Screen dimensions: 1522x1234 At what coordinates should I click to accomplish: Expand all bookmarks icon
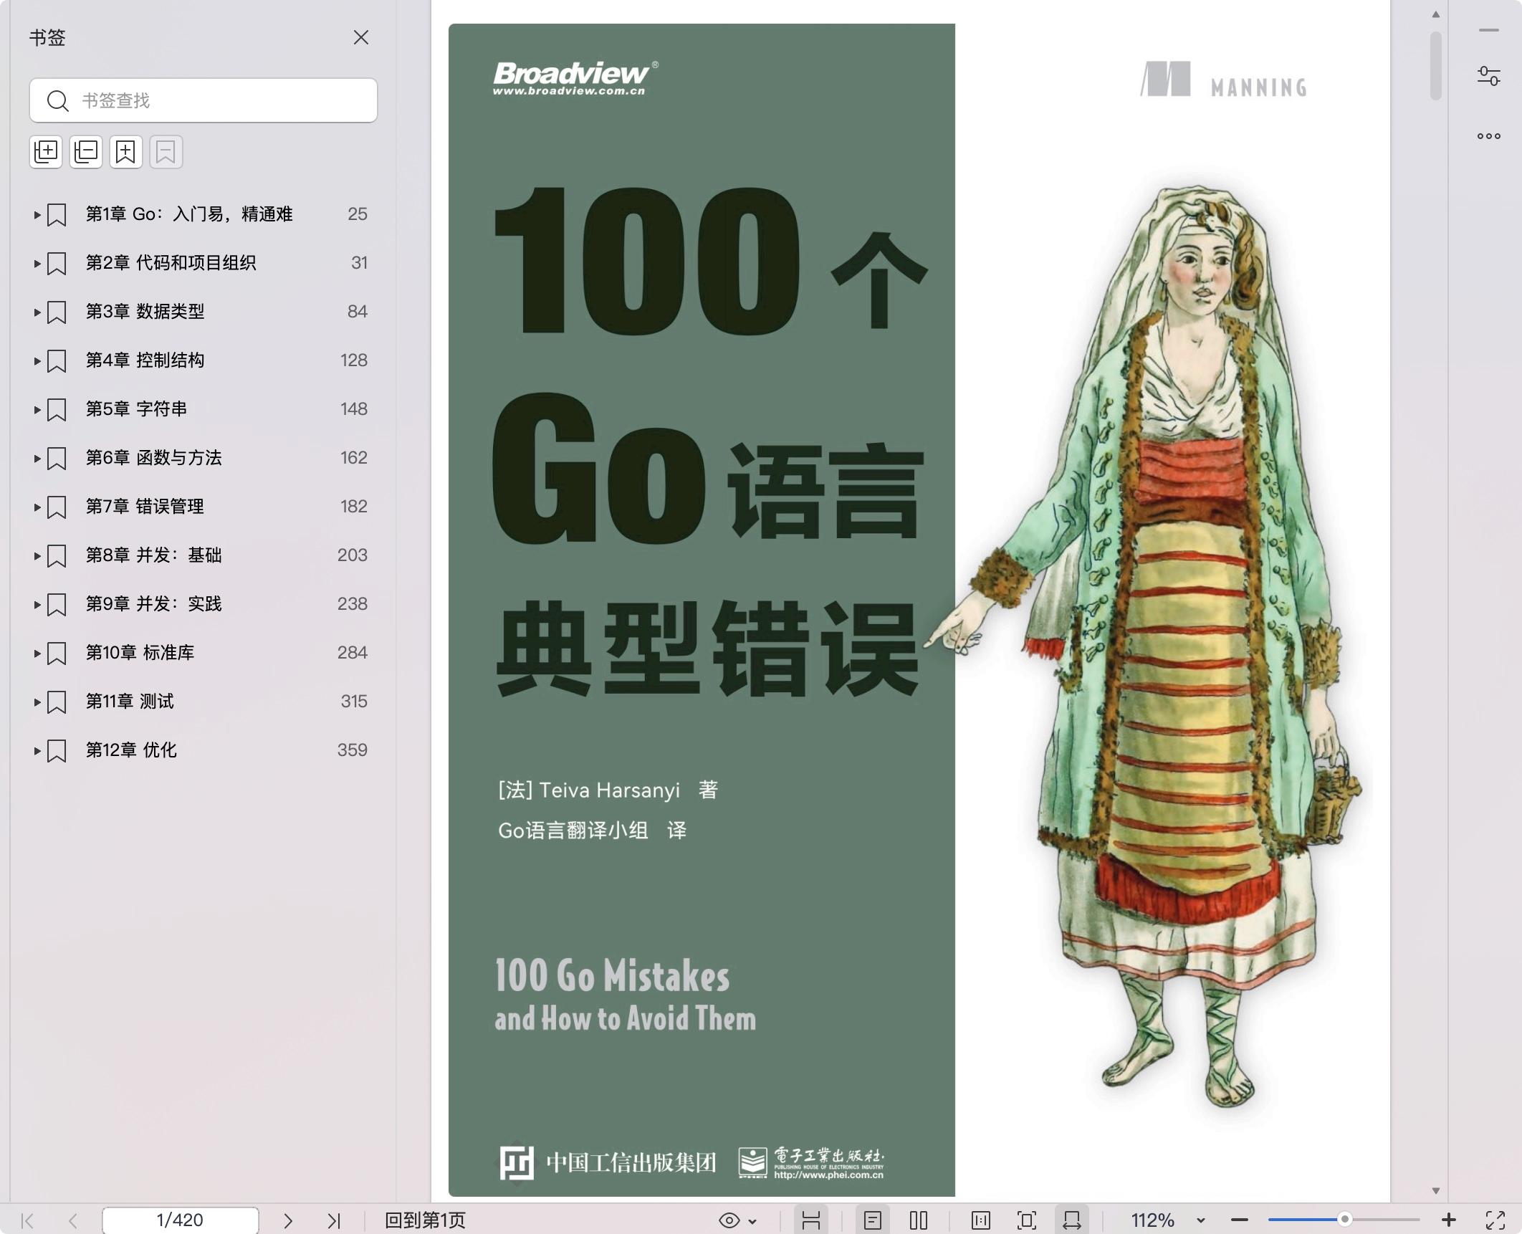pyautogui.click(x=46, y=152)
